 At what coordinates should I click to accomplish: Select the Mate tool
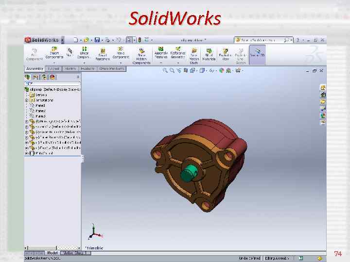coord(70,52)
